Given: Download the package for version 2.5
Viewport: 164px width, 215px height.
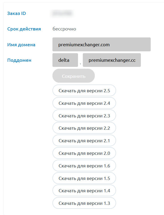Looking at the screenshot, I should pos(84,90).
